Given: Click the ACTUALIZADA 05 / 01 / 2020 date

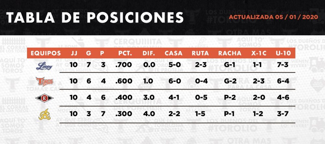Looking at the screenshot, I should [273, 17].
